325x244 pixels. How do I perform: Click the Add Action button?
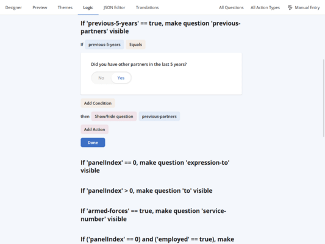click(x=95, y=129)
